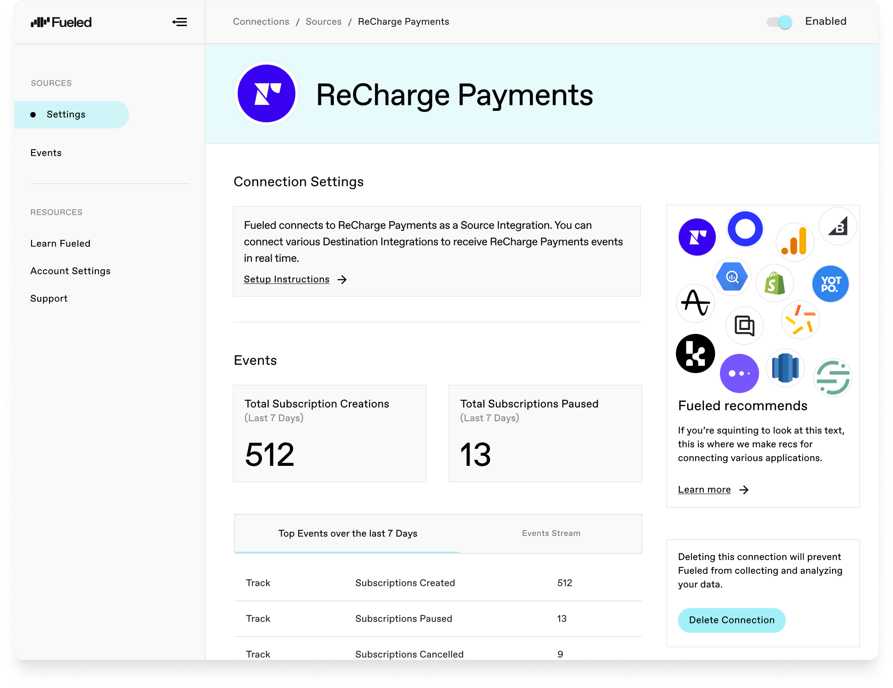The width and height of the screenshot is (893, 688).
Task: Open Settings in the sidebar
Action: (x=71, y=115)
